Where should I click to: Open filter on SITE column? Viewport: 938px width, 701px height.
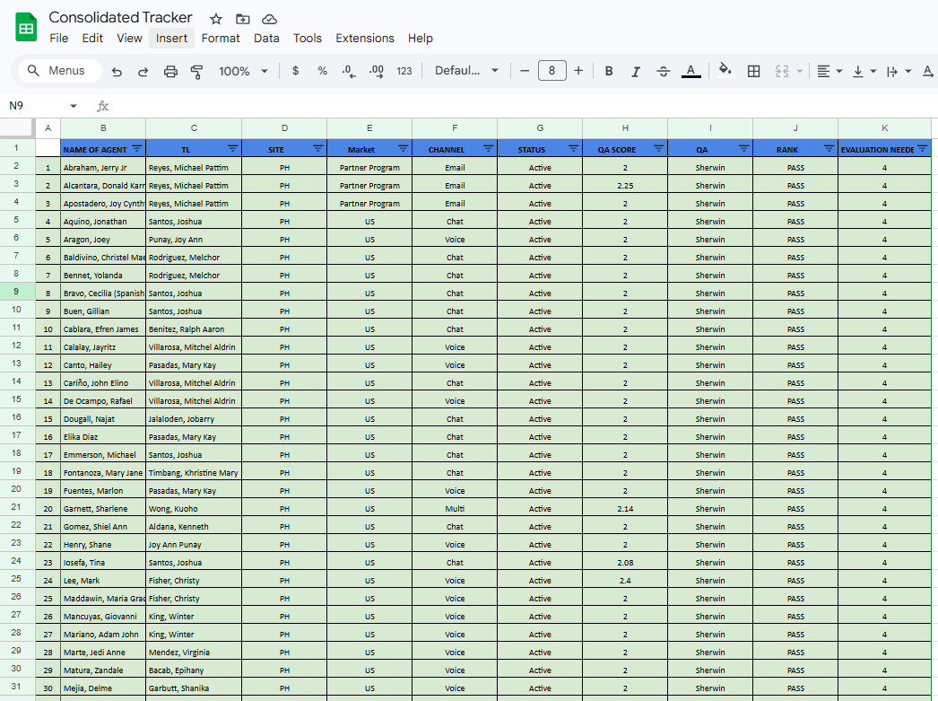(317, 148)
